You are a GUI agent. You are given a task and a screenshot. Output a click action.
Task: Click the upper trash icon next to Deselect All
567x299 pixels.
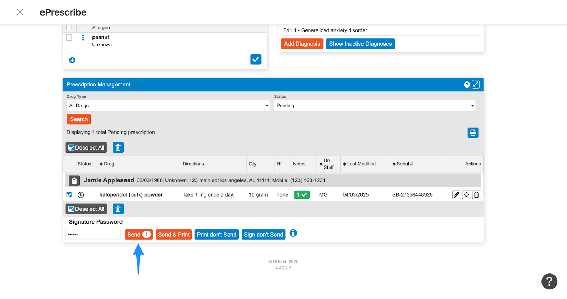point(118,147)
